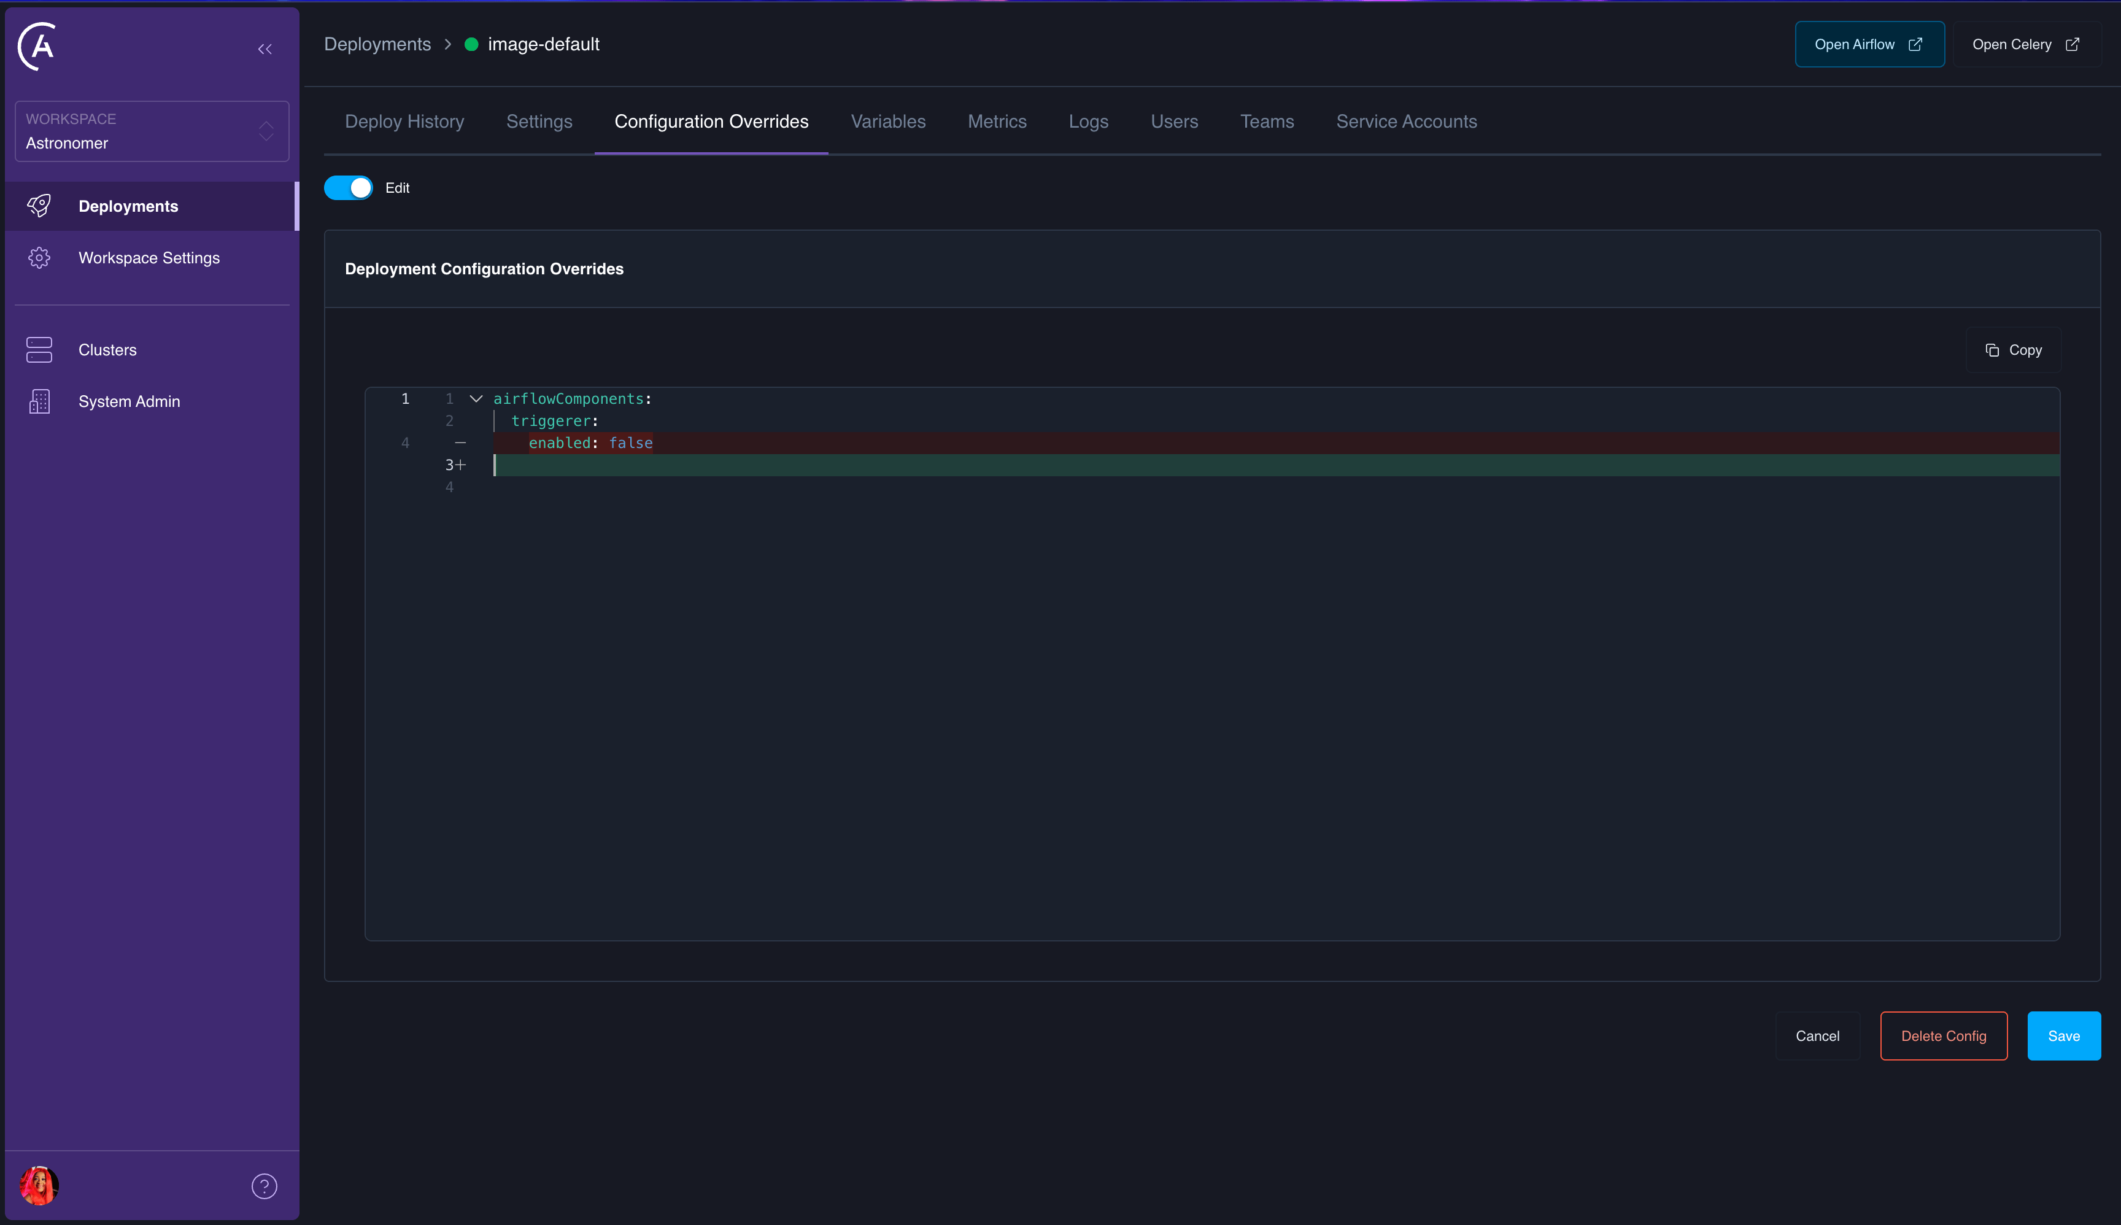Click Cancel button

(1817, 1036)
